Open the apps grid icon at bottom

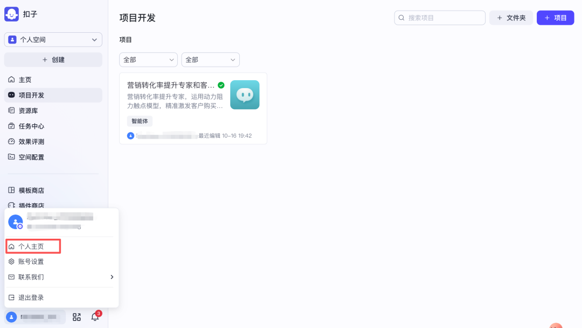coord(77,317)
